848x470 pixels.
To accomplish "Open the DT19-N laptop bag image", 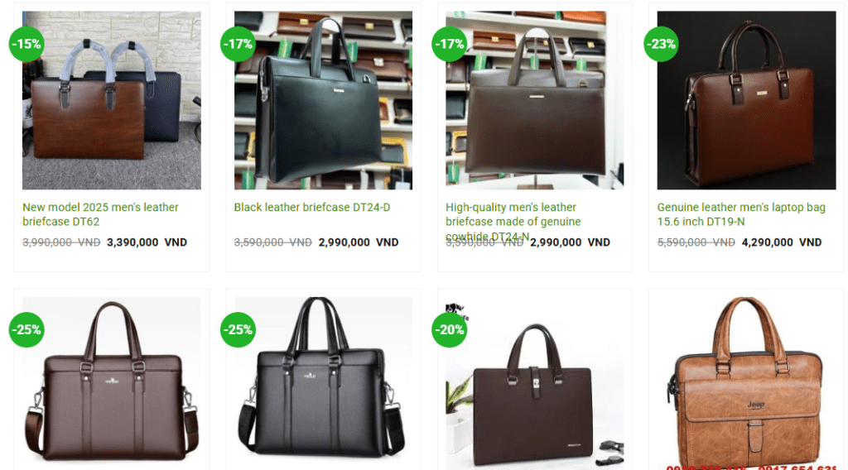I will coord(746,100).
